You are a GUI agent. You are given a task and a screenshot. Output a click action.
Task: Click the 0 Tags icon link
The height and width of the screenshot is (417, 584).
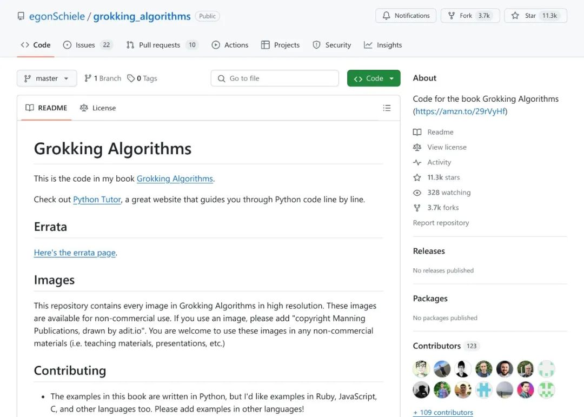click(x=131, y=78)
